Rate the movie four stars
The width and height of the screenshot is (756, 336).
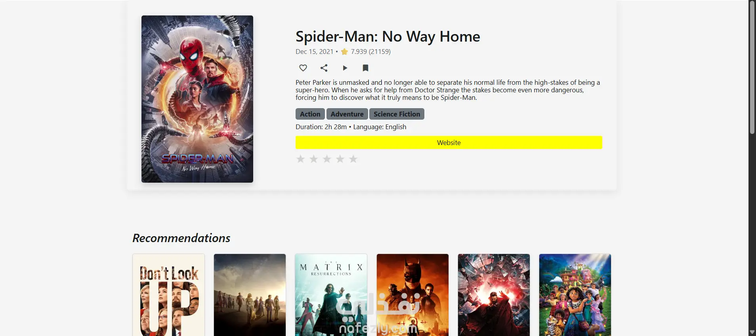340,159
